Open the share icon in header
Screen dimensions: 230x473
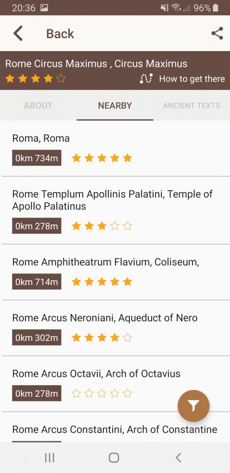pyautogui.click(x=217, y=33)
